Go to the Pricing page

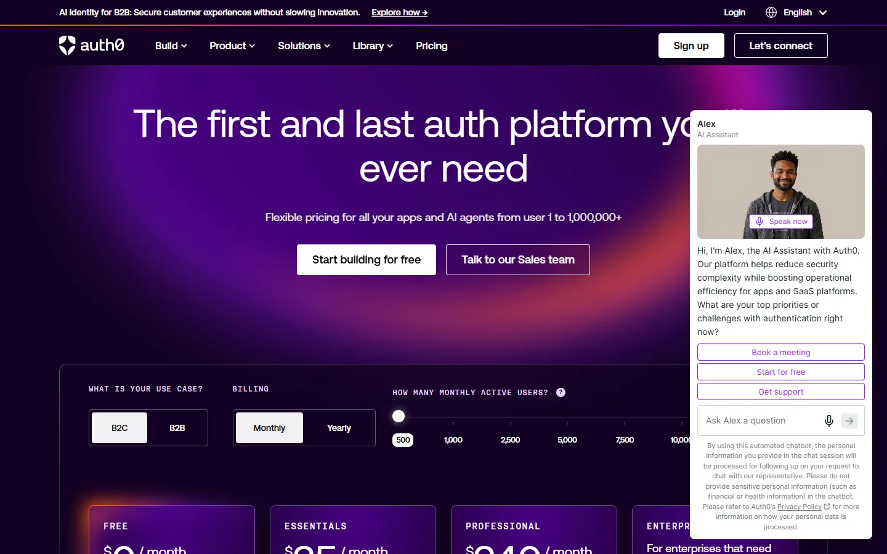(432, 46)
